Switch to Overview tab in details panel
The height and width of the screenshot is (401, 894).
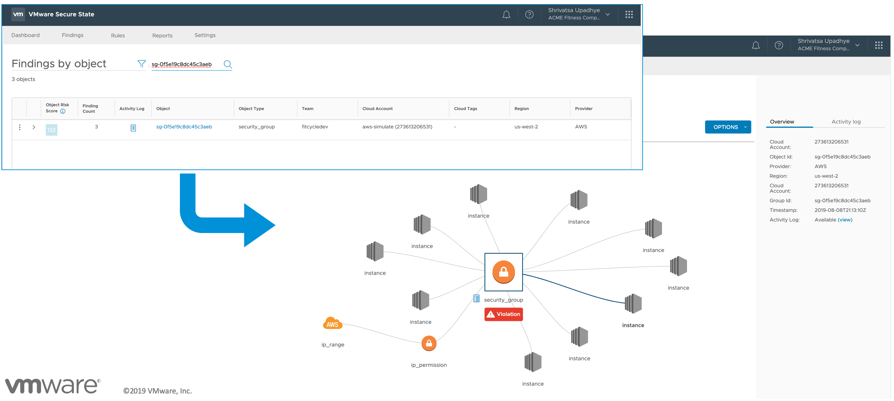pos(781,122)
